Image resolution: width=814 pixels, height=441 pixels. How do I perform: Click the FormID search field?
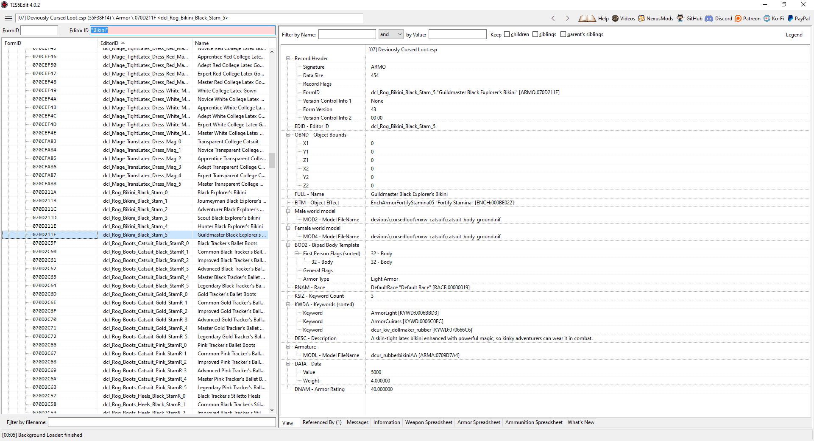(x=39, y=31)
